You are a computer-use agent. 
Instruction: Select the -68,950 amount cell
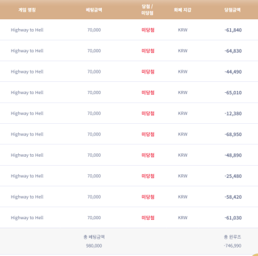[233, 134]
